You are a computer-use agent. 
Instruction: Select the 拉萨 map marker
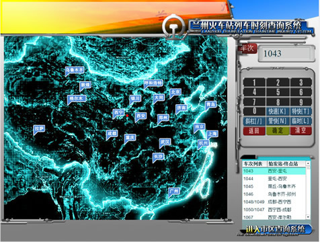[x=39, y=128]
